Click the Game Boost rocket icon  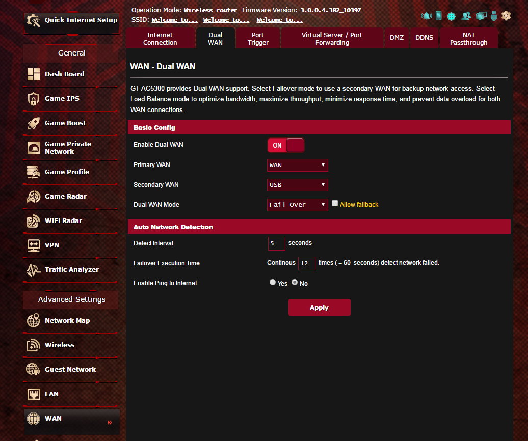tap(33, 123)
